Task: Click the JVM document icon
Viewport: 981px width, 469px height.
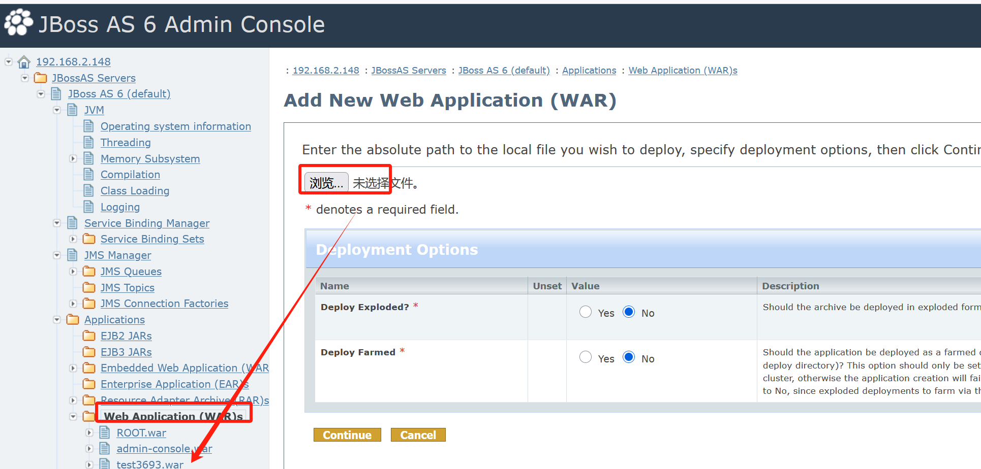Action: [x=73, y=110]
